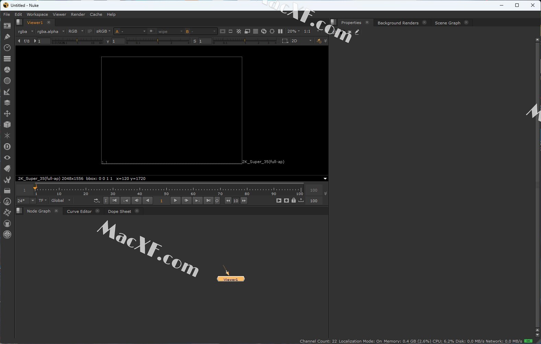Viewport: 541px width, 344px height.
Task: Open the 3D nodes cube icon
Action: [x=7, y=125]
